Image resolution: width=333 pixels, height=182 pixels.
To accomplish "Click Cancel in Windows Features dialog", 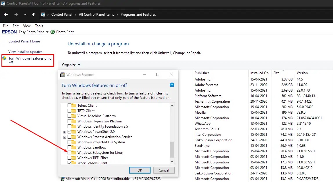I will 164,170.
